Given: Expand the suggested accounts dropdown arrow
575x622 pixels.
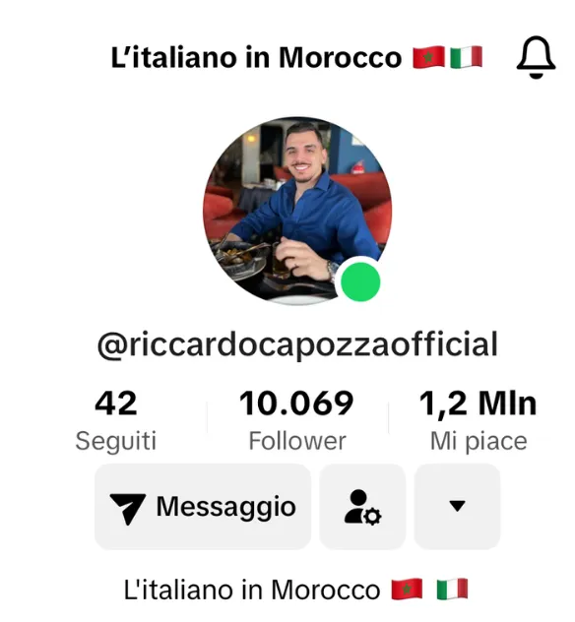Looking at the screenshot, I should click(x=457, y=507).
